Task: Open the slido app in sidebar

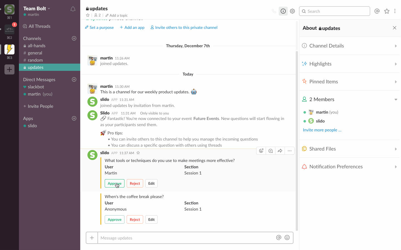Action: [x=50, y=126]
